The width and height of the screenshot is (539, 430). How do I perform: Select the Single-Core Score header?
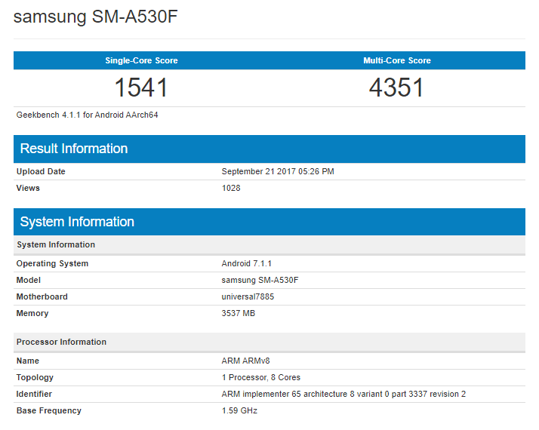coord(141,60)
